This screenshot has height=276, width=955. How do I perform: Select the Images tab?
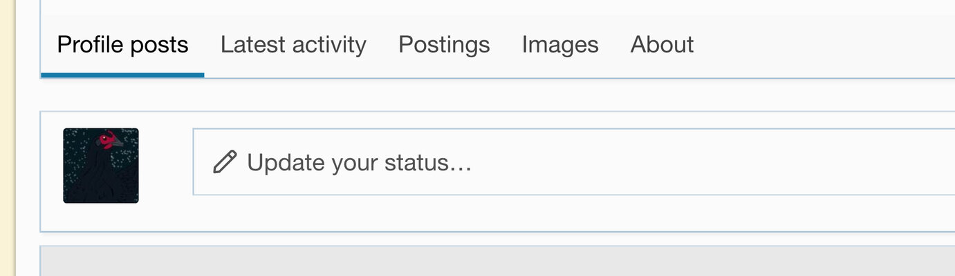click(x=560, y=45)
